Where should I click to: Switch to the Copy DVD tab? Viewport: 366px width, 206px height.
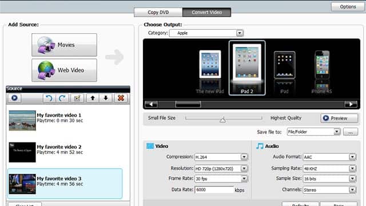pyautogui.click(x=158, y=13)
